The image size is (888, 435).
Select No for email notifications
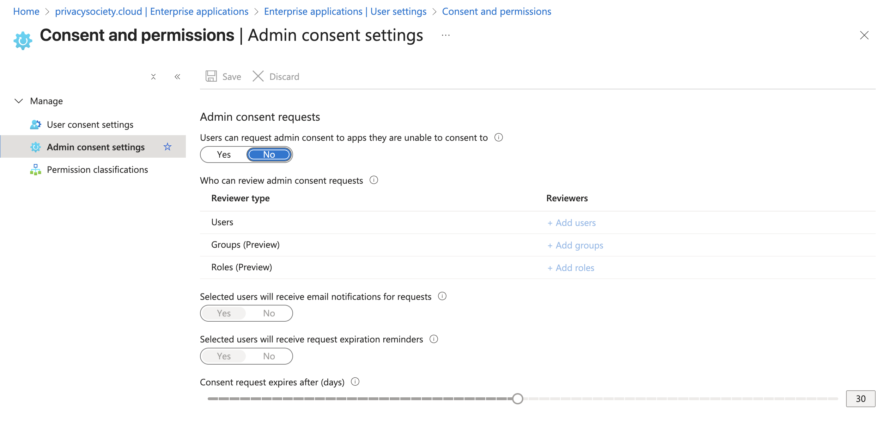tap(269, 313)
